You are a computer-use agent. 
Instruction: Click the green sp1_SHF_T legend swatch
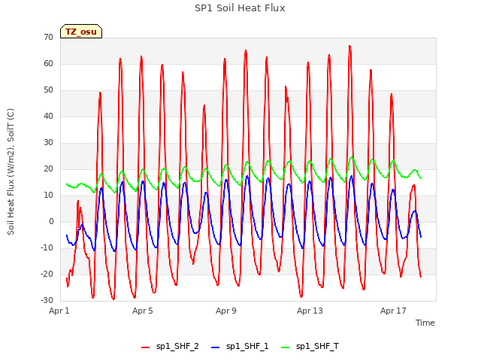[286, 347]
